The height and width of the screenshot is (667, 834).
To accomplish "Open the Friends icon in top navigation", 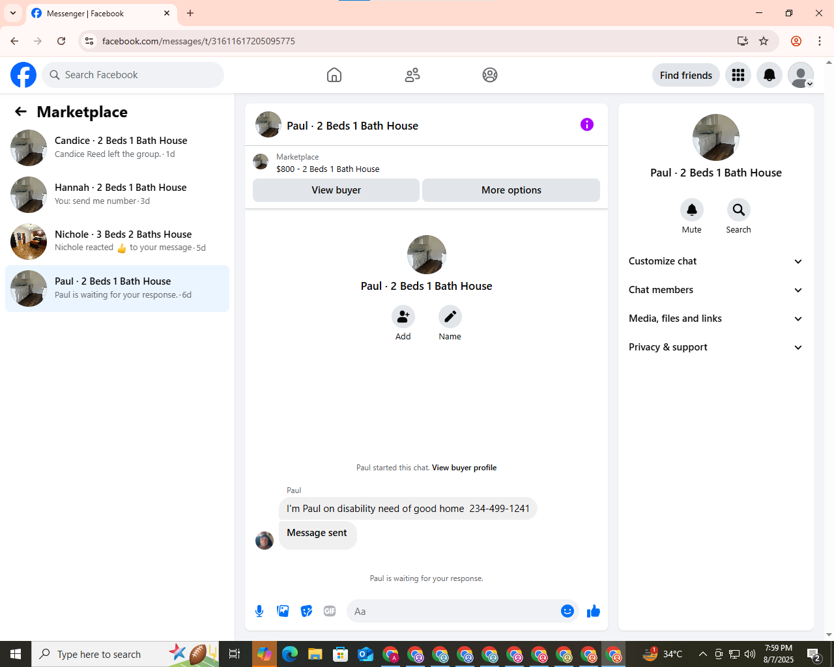I will point(412,75).
